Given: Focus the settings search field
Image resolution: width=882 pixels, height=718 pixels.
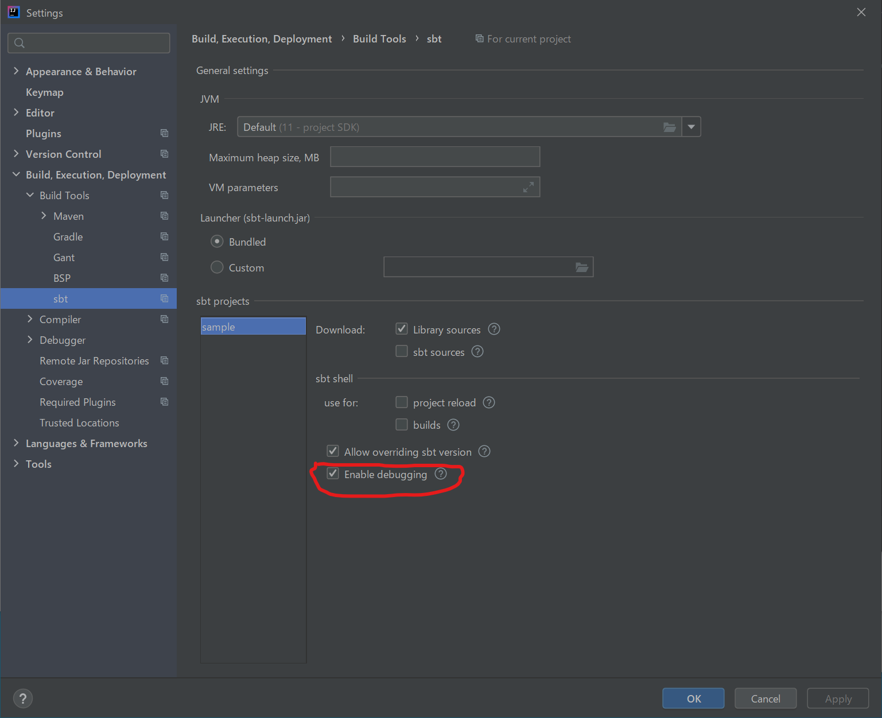Looking at the screenshot, I should click(89, 43).
